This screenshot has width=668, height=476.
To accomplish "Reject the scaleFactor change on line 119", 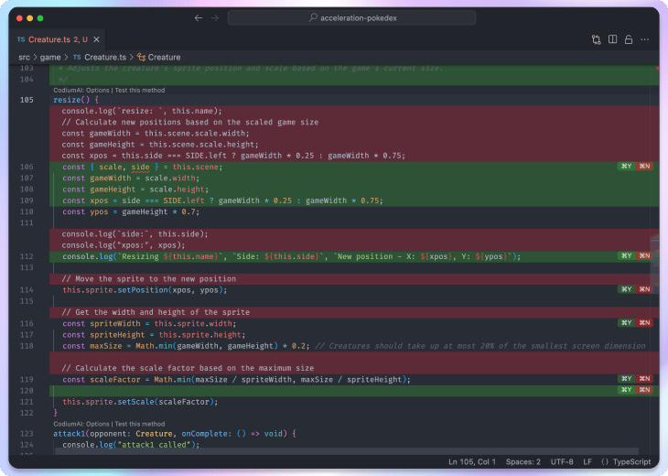I will click(x=644, y=379).
